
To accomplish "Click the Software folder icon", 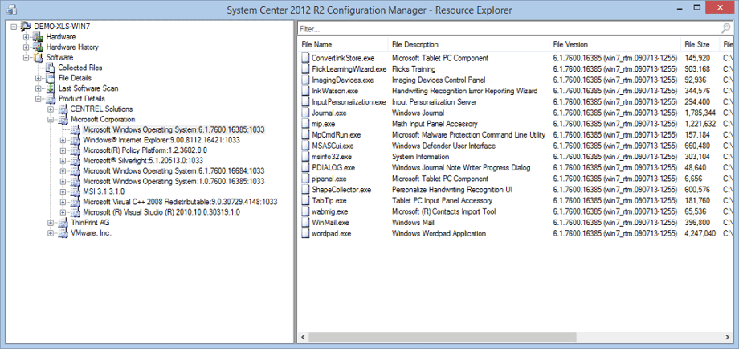I will (x=39, y=58).
